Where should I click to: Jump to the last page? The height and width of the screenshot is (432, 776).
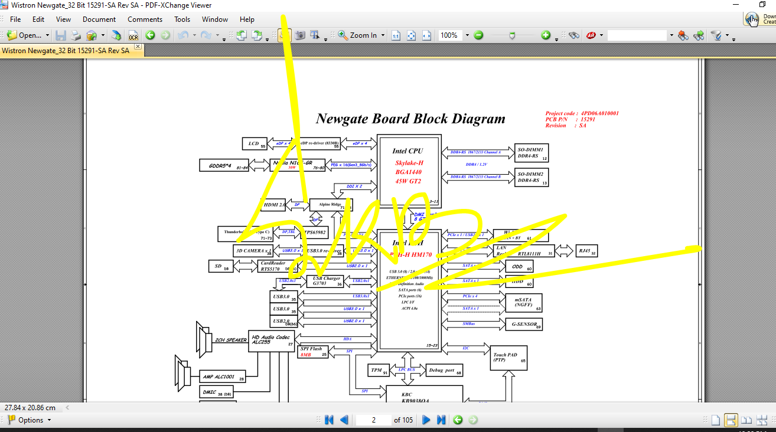coord(441,420)
